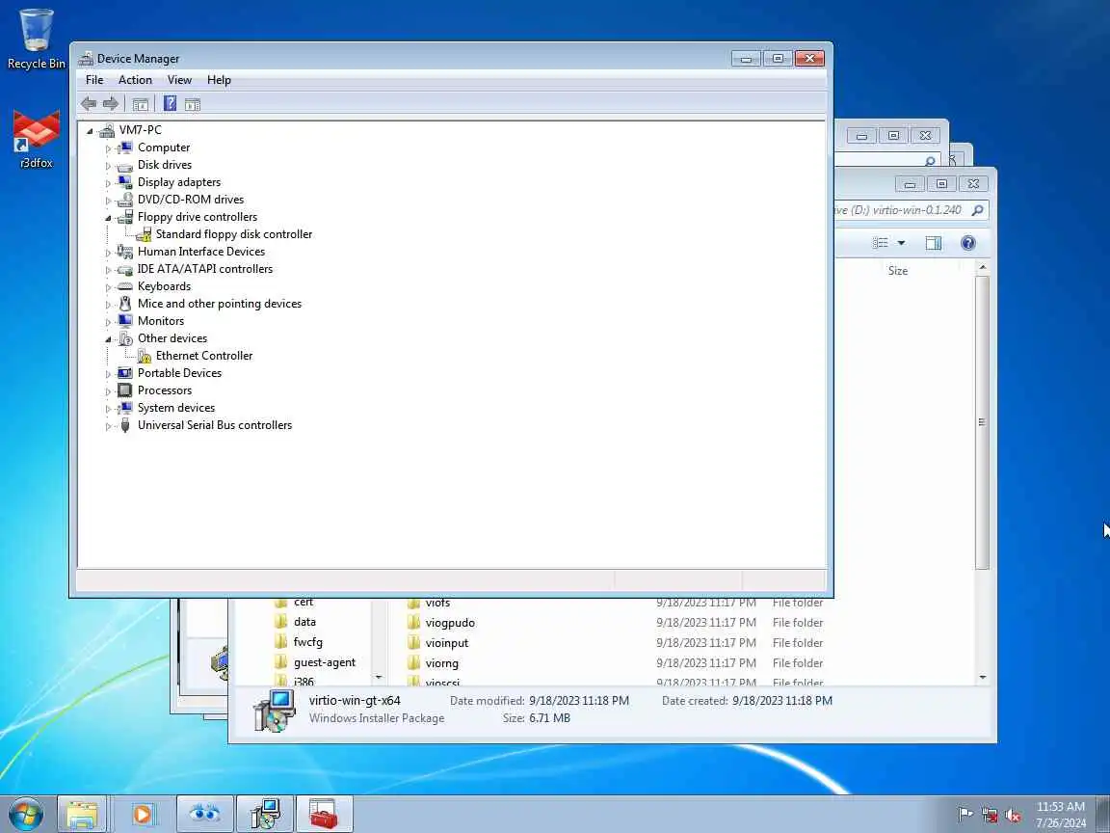
Task: Select the Human Interface Devices icon
Action: 125,252
